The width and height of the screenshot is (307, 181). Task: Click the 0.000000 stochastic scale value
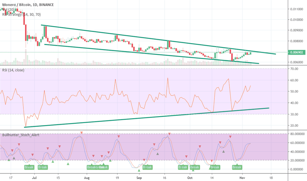click(298, 169)
